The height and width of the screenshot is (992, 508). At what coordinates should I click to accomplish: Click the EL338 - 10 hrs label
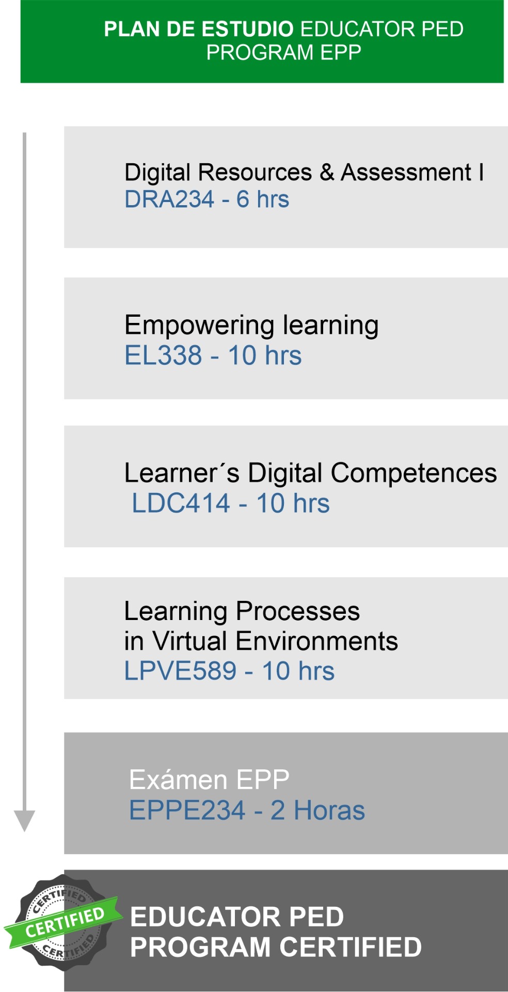tap(213, 355)
